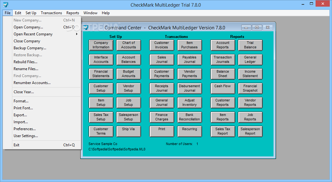Click the Item Purchases button
332x182 pixels.
click(189, 45)
